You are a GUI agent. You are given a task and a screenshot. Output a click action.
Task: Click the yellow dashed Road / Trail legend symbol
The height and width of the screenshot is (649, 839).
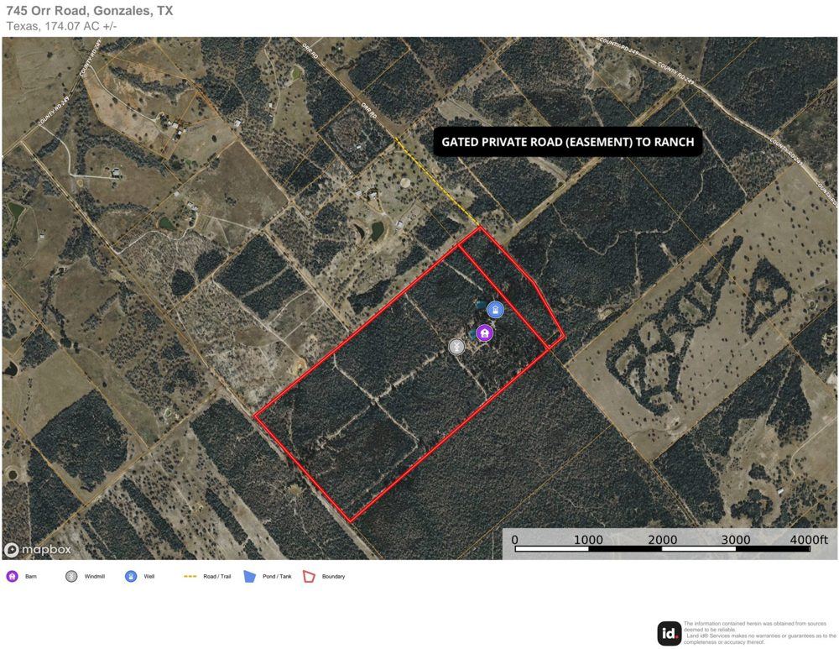190,577
